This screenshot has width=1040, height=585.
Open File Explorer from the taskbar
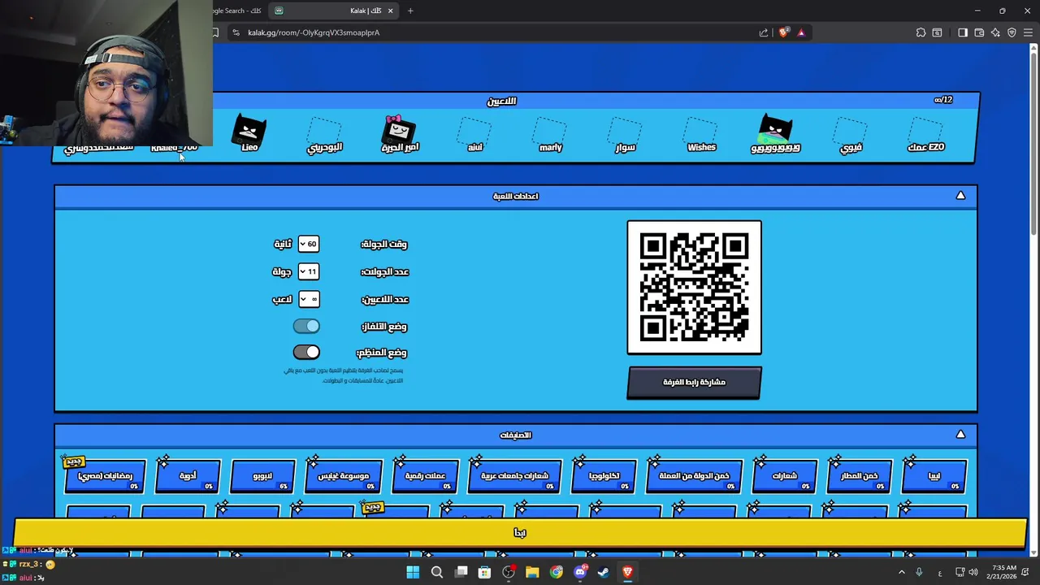[x=532, y=572]
